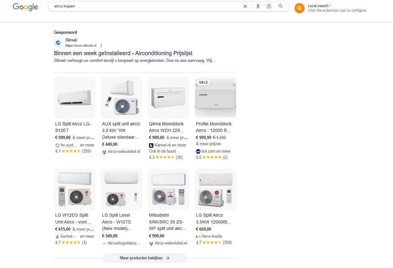Open the LG Split Airco LG-S12ET thumbnail
393x268 pixels.
pyautogui.click(x=75, y=97)
